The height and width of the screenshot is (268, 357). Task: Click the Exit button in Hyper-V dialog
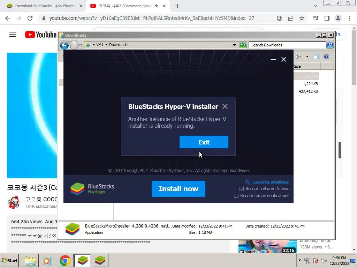coord(204,142)
